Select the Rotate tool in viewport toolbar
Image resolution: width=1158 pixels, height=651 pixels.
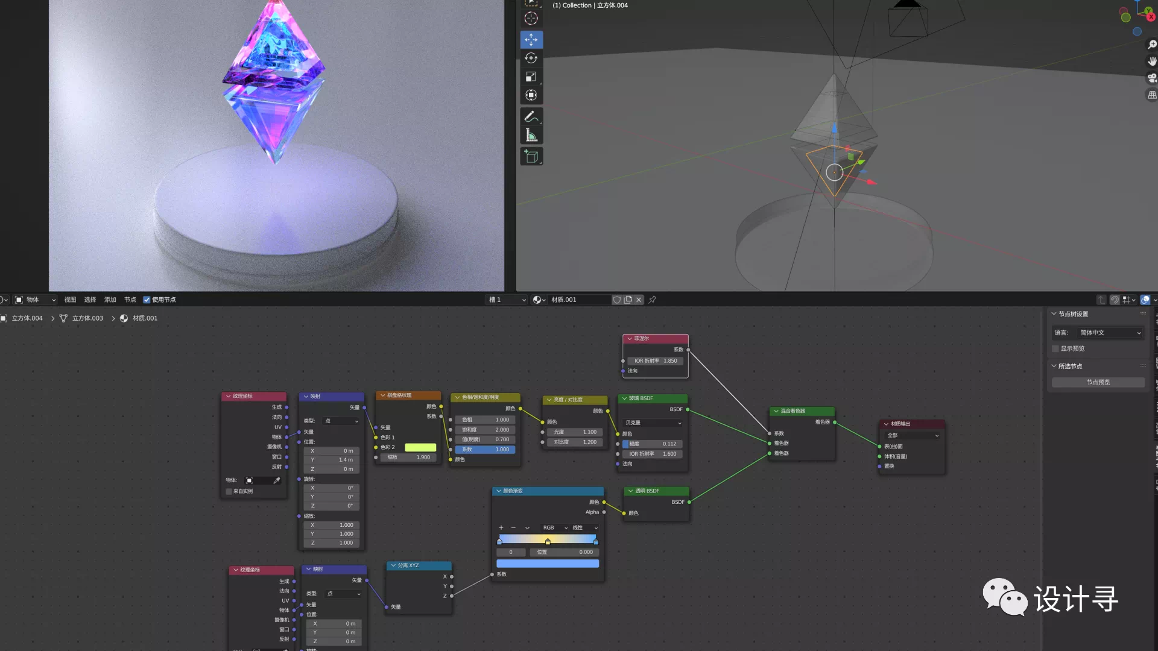(531, 58)
